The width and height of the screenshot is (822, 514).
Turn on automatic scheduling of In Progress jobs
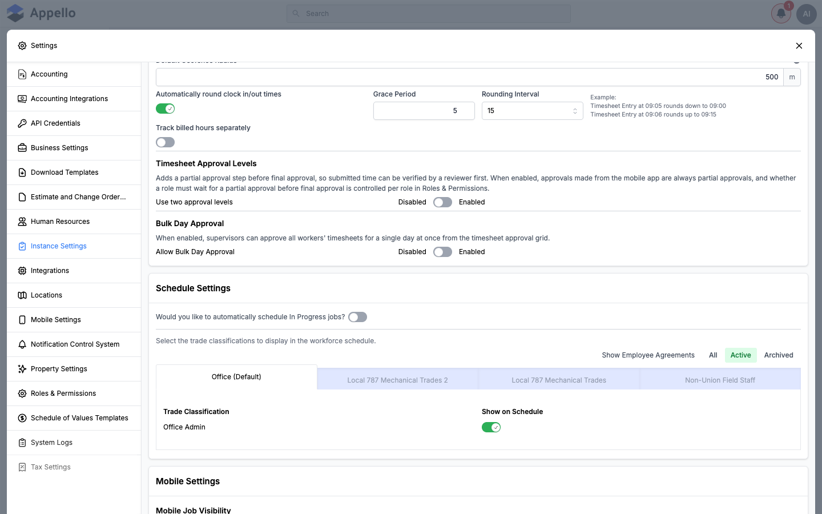[358, 317]
